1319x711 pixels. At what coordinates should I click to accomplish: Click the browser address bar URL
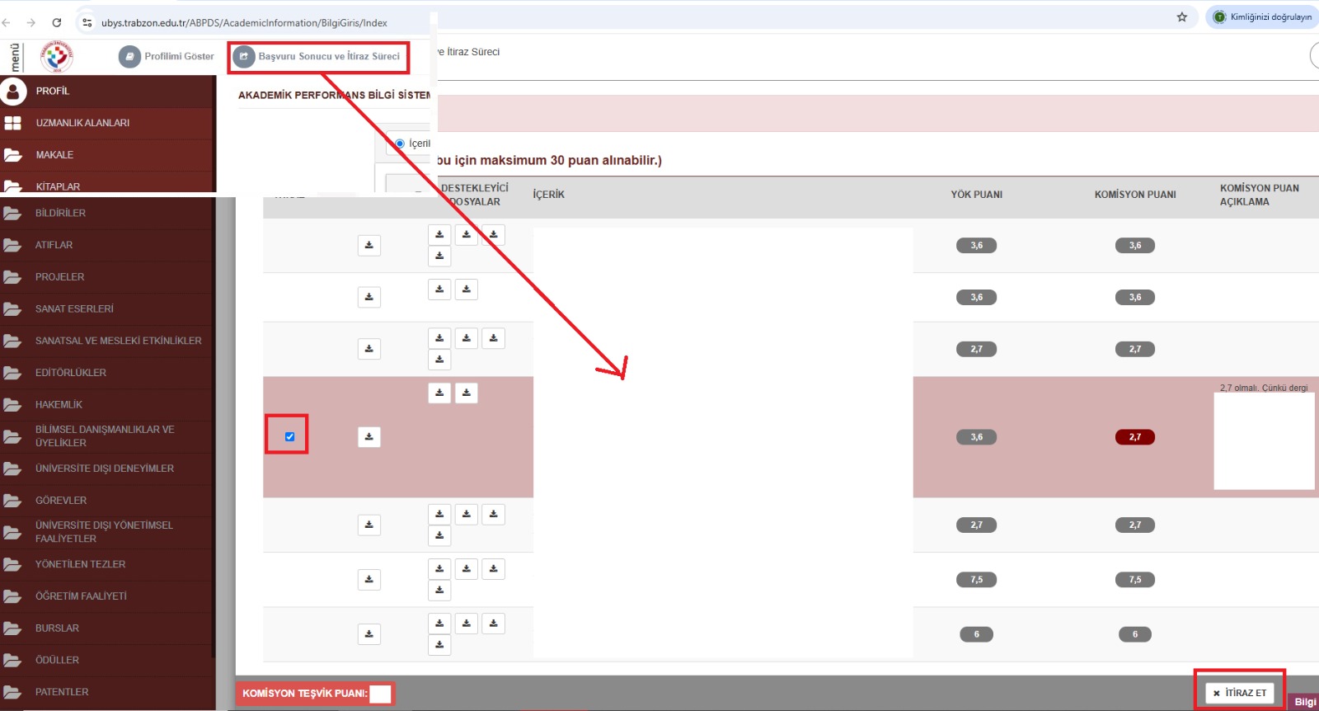[x=244, y=23]
